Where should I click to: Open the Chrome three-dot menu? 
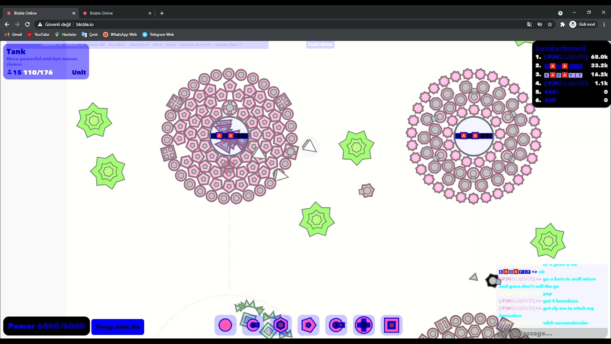tap(604, 24)
